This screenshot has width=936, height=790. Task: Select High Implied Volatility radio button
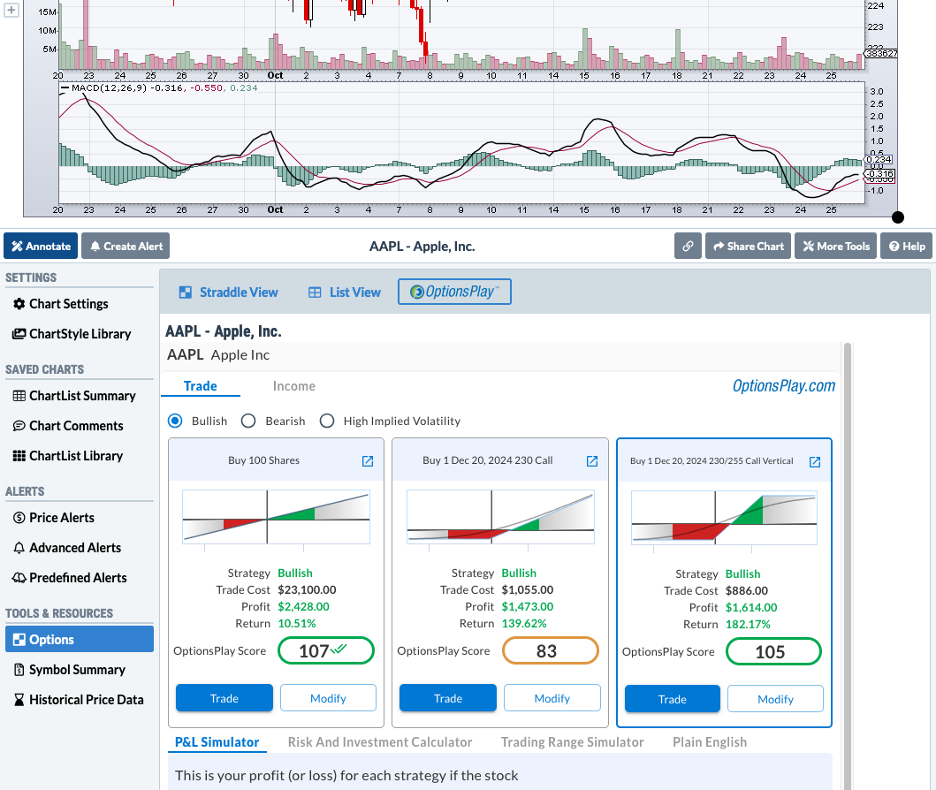coord(326,421)
